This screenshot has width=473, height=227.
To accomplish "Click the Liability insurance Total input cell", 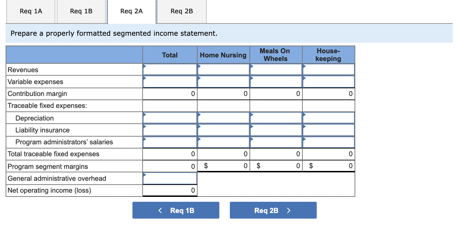I will [170, 130].
